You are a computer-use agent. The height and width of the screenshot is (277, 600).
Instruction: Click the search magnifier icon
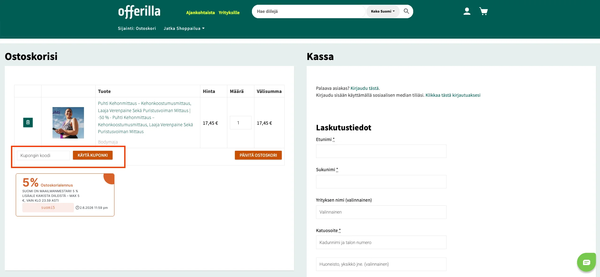(x=406, y=11)
